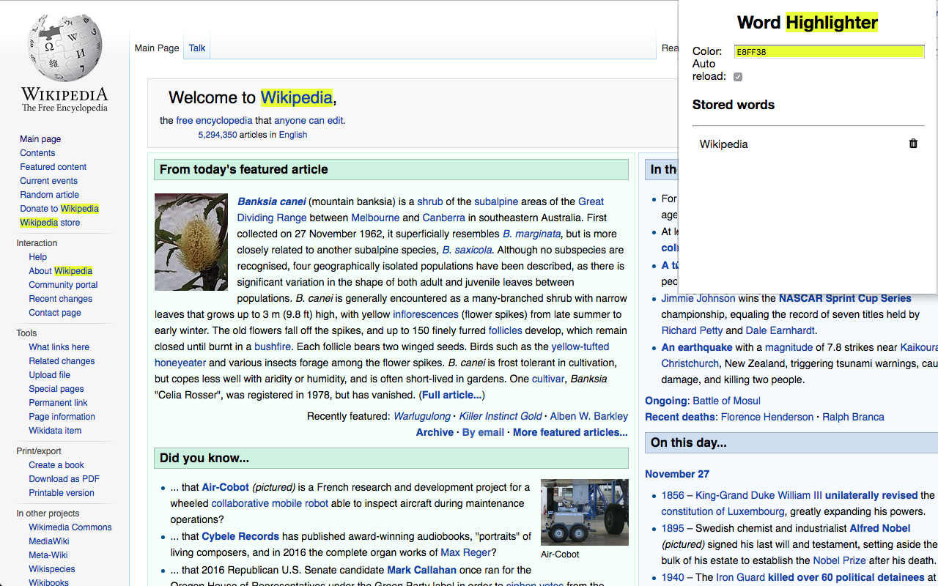Open Featured content link
The image size is (938, 586).
53,167
